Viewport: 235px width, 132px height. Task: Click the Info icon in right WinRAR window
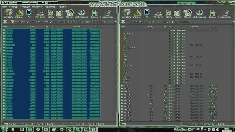(199, 13)
